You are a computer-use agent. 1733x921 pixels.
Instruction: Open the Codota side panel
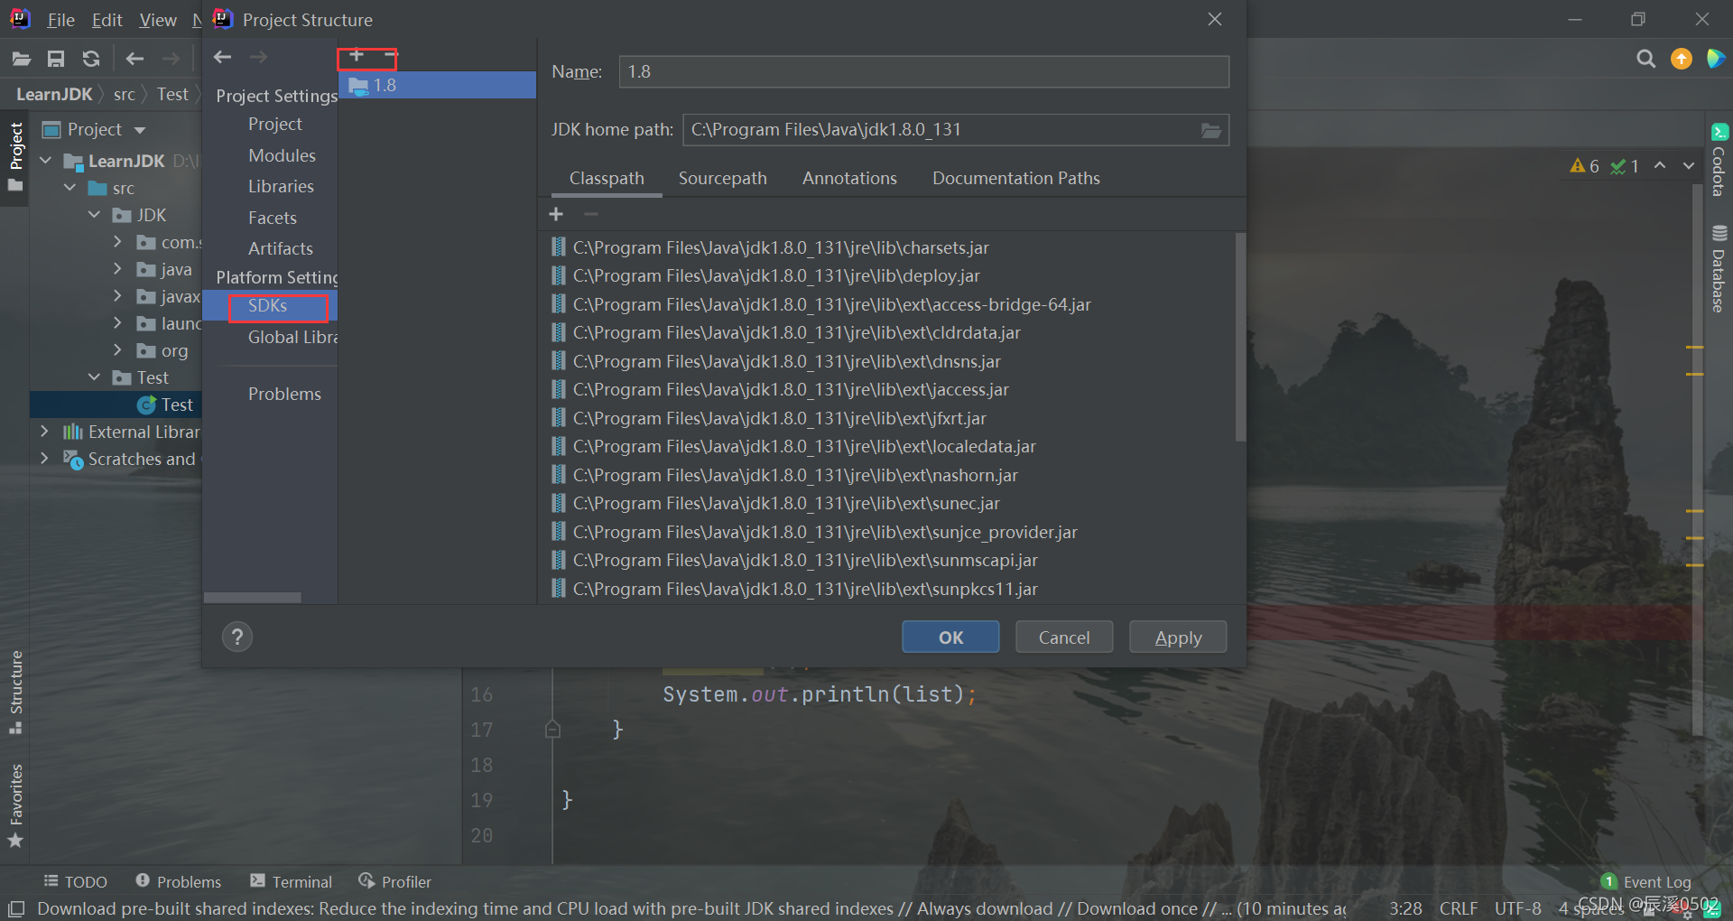tap(1719, 159)
